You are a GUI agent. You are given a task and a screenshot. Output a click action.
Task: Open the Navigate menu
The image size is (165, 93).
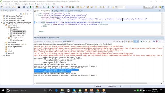[25, 4]
